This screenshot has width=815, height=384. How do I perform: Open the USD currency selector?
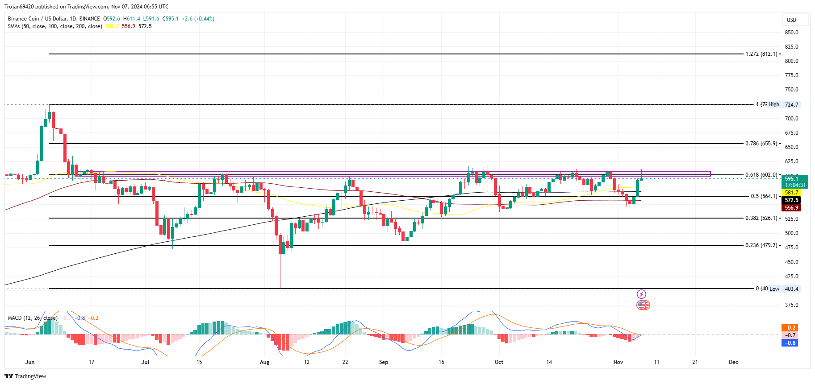coord(795,20)
